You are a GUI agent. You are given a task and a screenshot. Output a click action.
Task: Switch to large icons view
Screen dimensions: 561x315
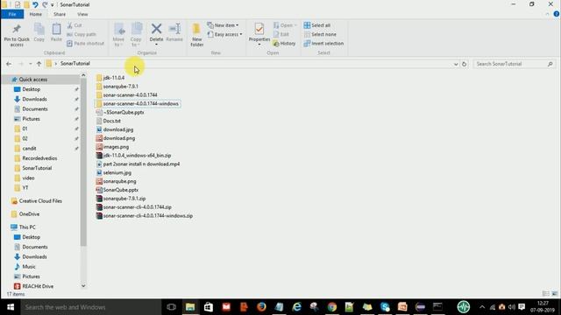(555, 294)
